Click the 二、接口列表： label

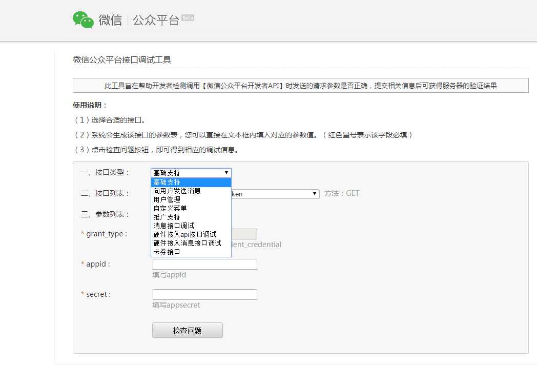click(105, 193)
